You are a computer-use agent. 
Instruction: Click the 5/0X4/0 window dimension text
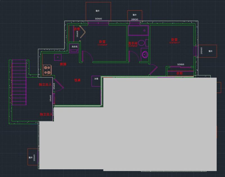[98, 19]
